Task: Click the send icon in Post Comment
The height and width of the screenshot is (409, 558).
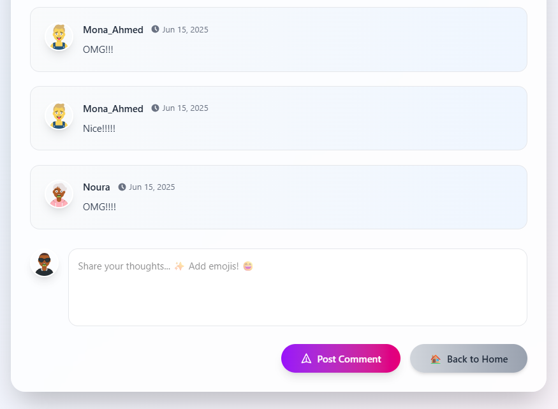Action: (x=306, y=359)
